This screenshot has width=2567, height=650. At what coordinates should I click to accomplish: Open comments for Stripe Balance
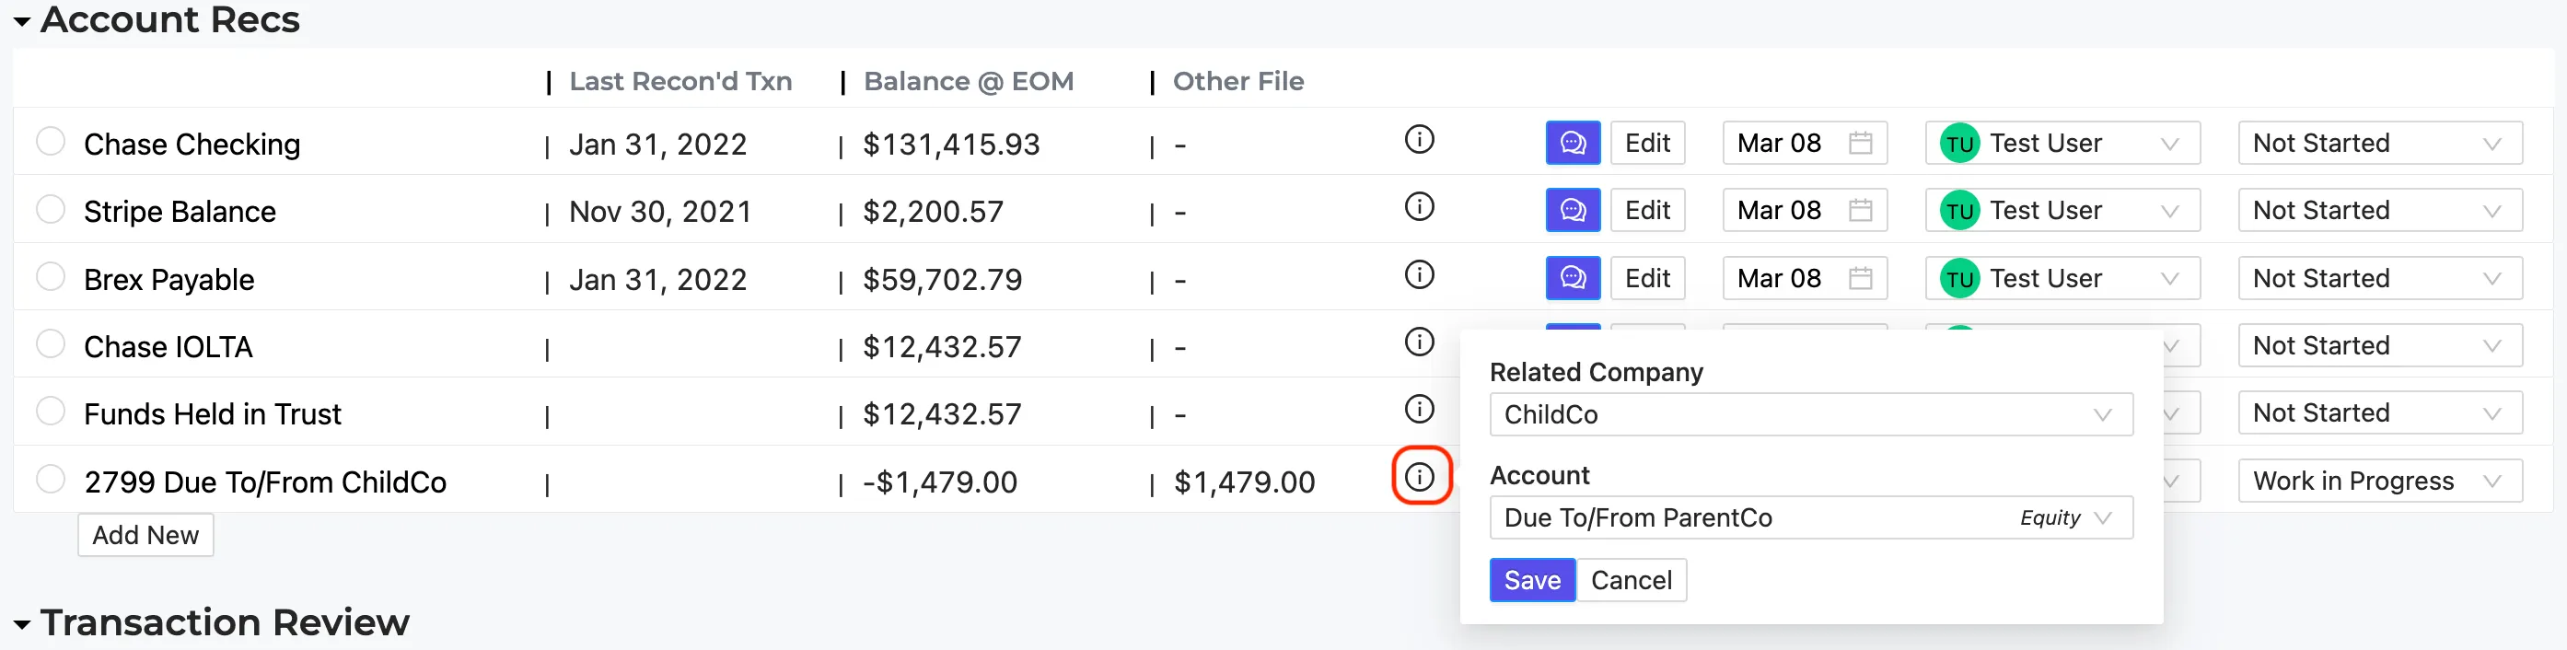[1573, 210]
